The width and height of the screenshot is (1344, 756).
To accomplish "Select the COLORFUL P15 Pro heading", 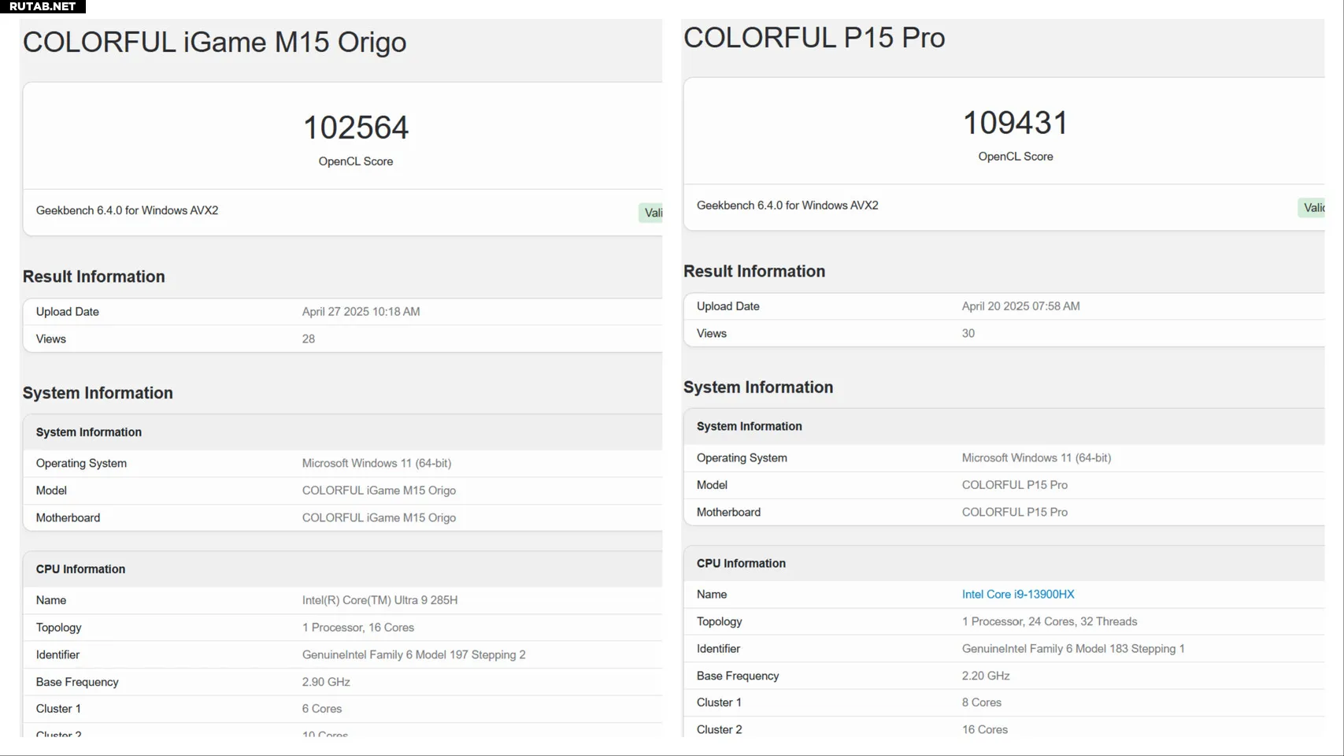I will (814, 38).
